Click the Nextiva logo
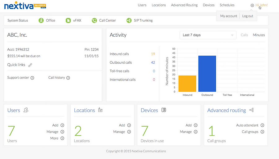This screenshot has height=159, width=279. [25, 6]
